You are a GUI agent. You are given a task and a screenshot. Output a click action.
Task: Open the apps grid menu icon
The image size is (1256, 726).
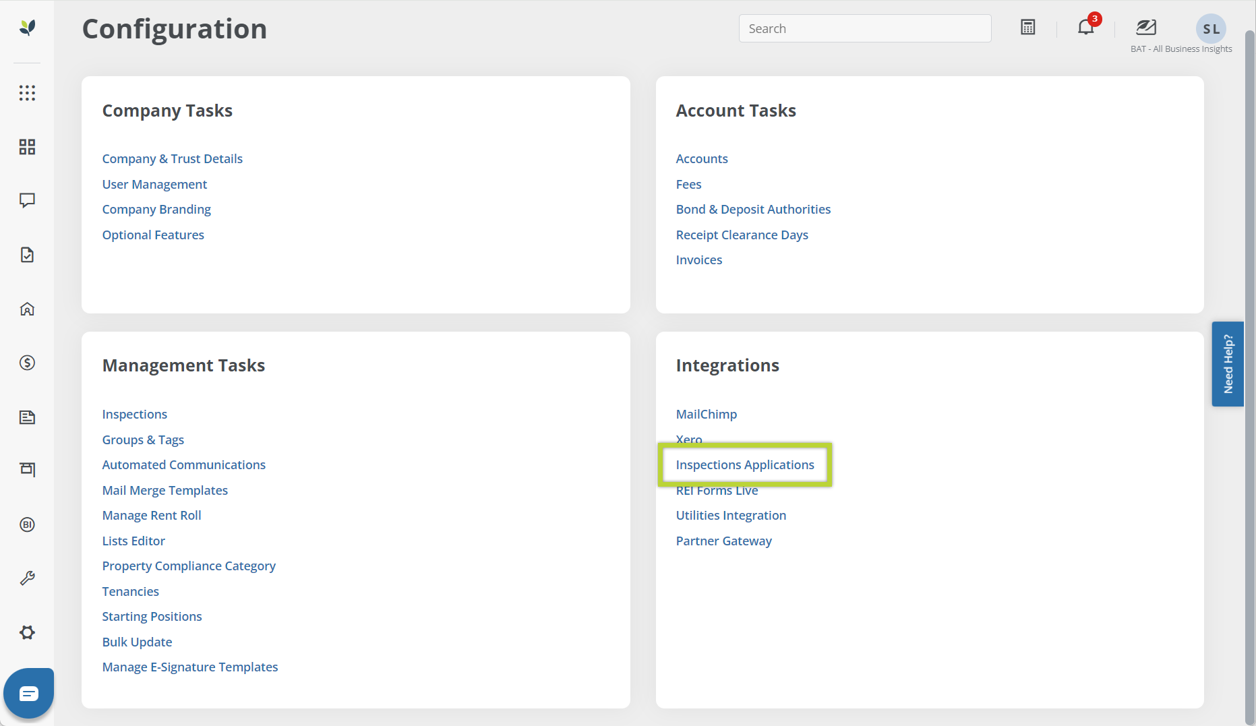click(x=27, y=93)
